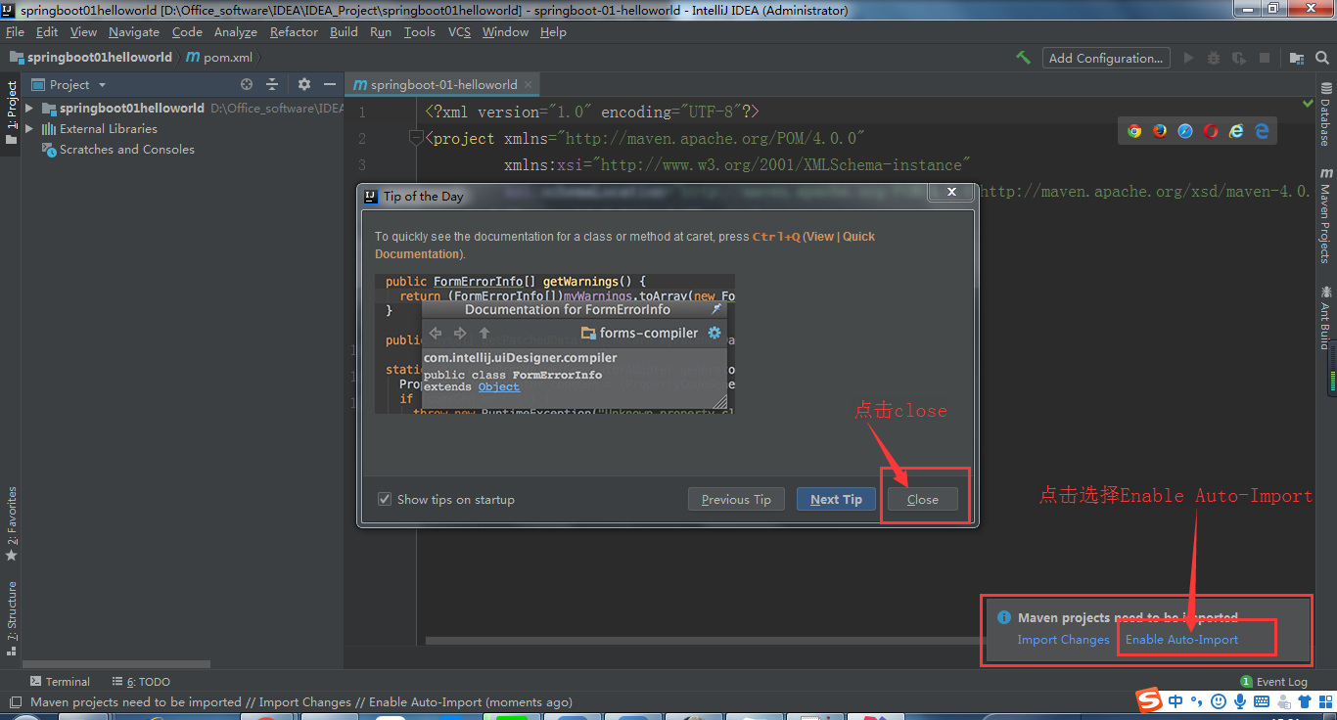Click Run with Coverage icon
Viewport: 1337px width, 720px height.
[1239, 58]
